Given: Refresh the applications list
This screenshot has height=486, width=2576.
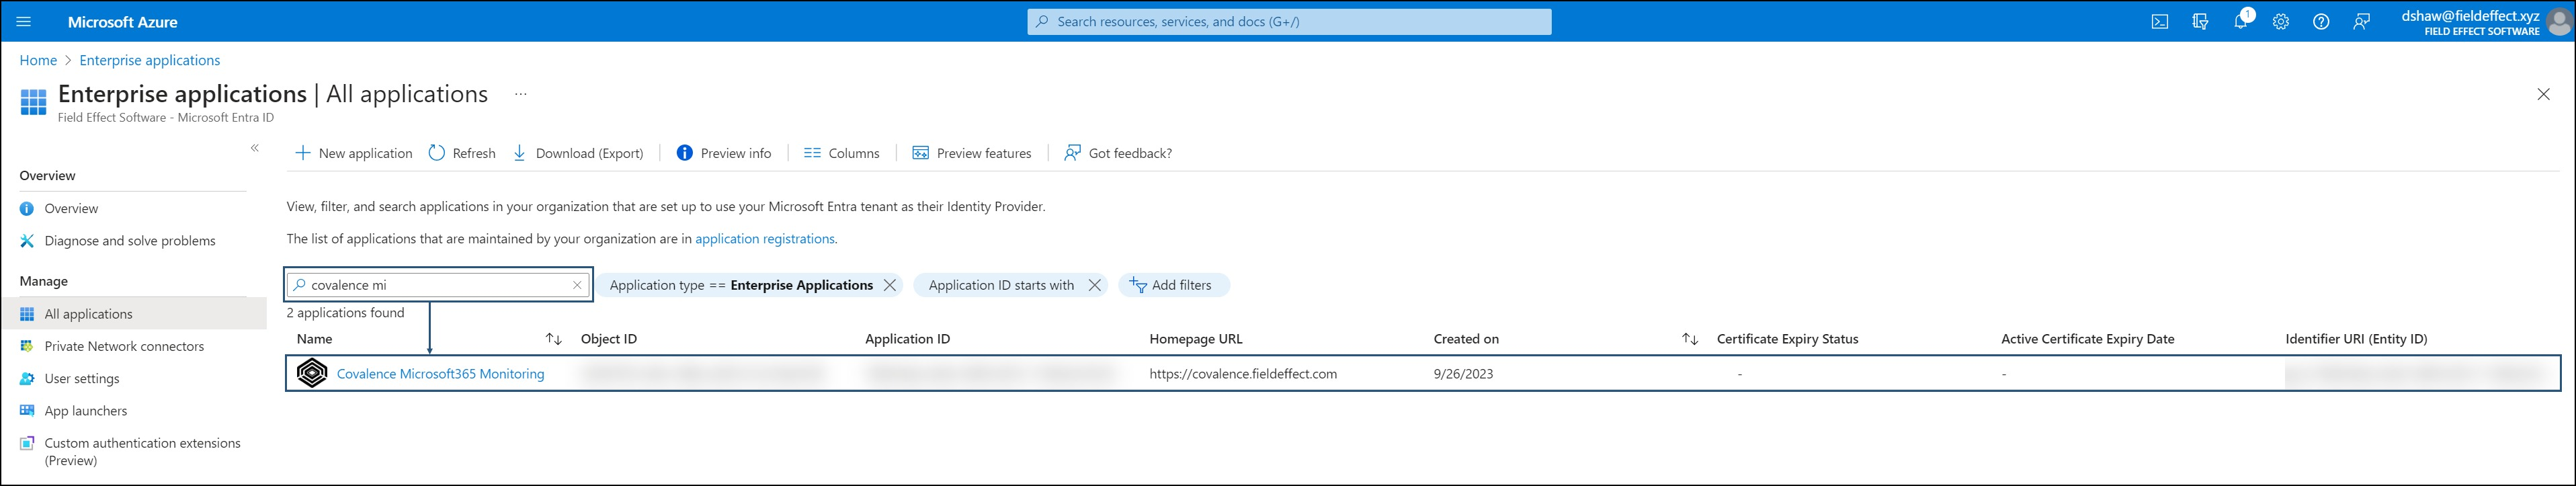Looking at the screenshot, I should tap(462, 153).
